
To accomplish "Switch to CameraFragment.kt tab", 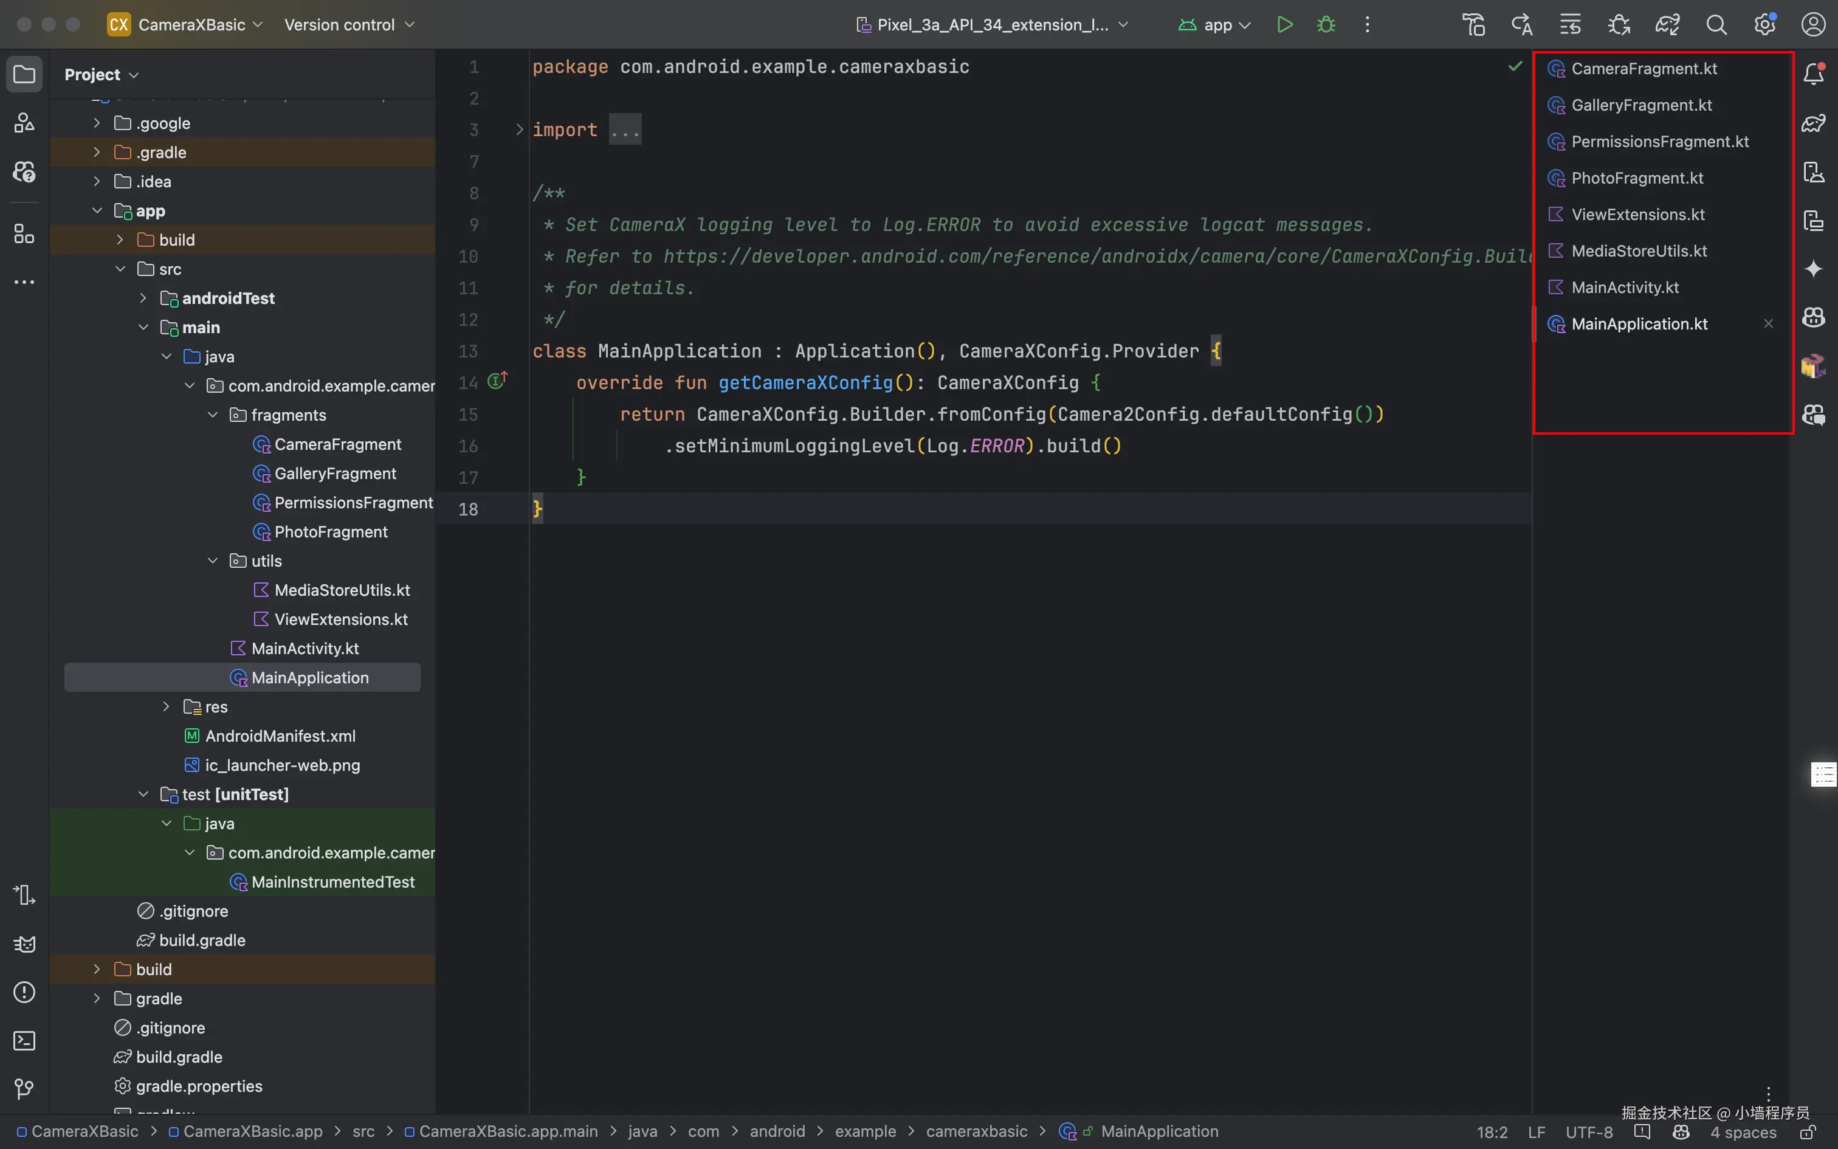I will tap(1644, 68).
